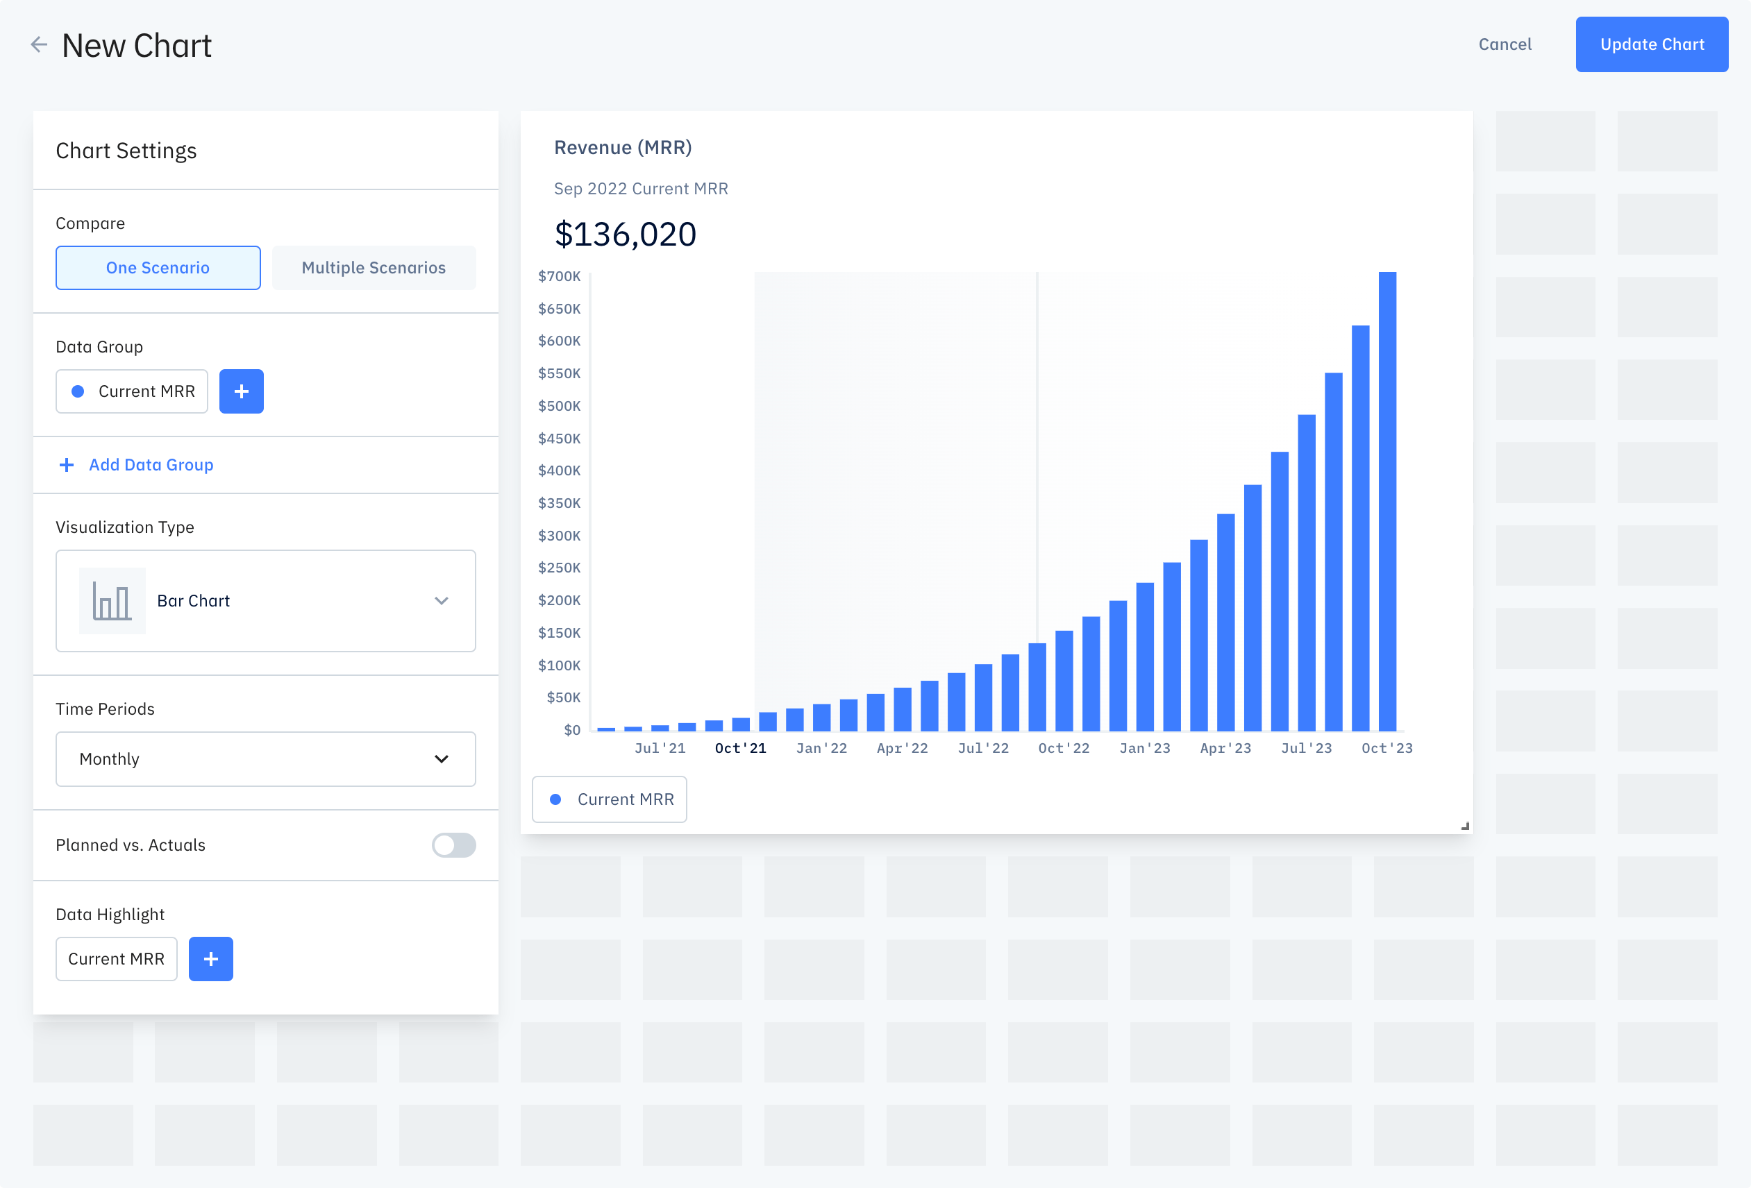
Task: Click blue dot in Current MRR data group chip
Action: (x=78, y=391)
